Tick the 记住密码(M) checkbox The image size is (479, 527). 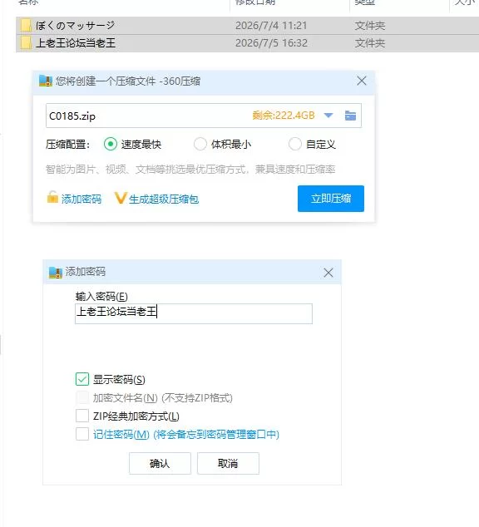[82, 434]
